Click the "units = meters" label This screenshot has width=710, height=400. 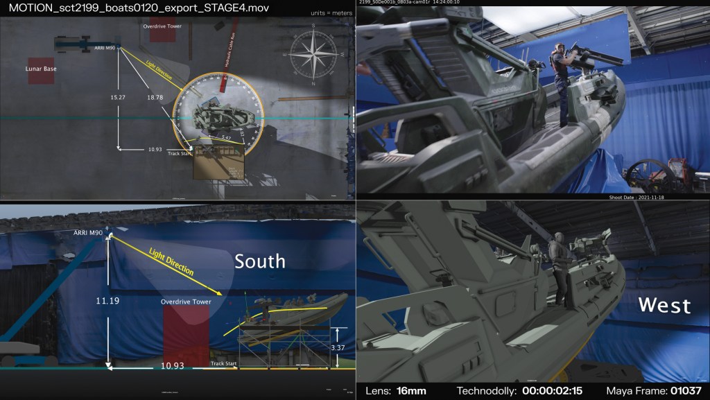coord(331,13)
